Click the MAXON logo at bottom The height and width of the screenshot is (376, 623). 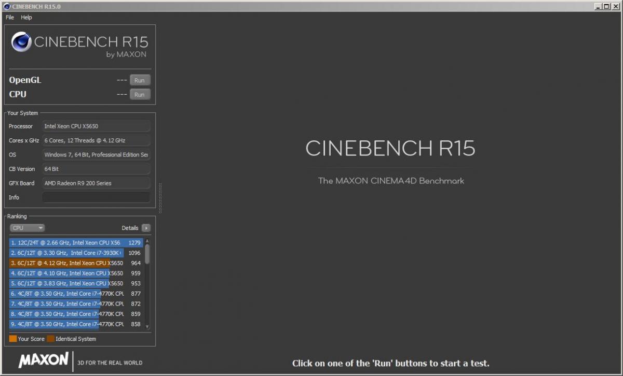(44, 360)
